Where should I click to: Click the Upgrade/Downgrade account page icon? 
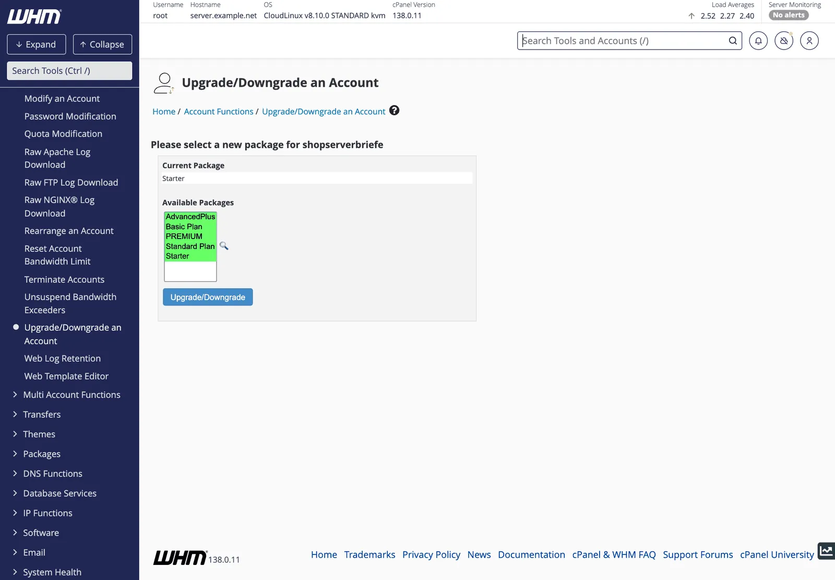[x=164, y=84]
